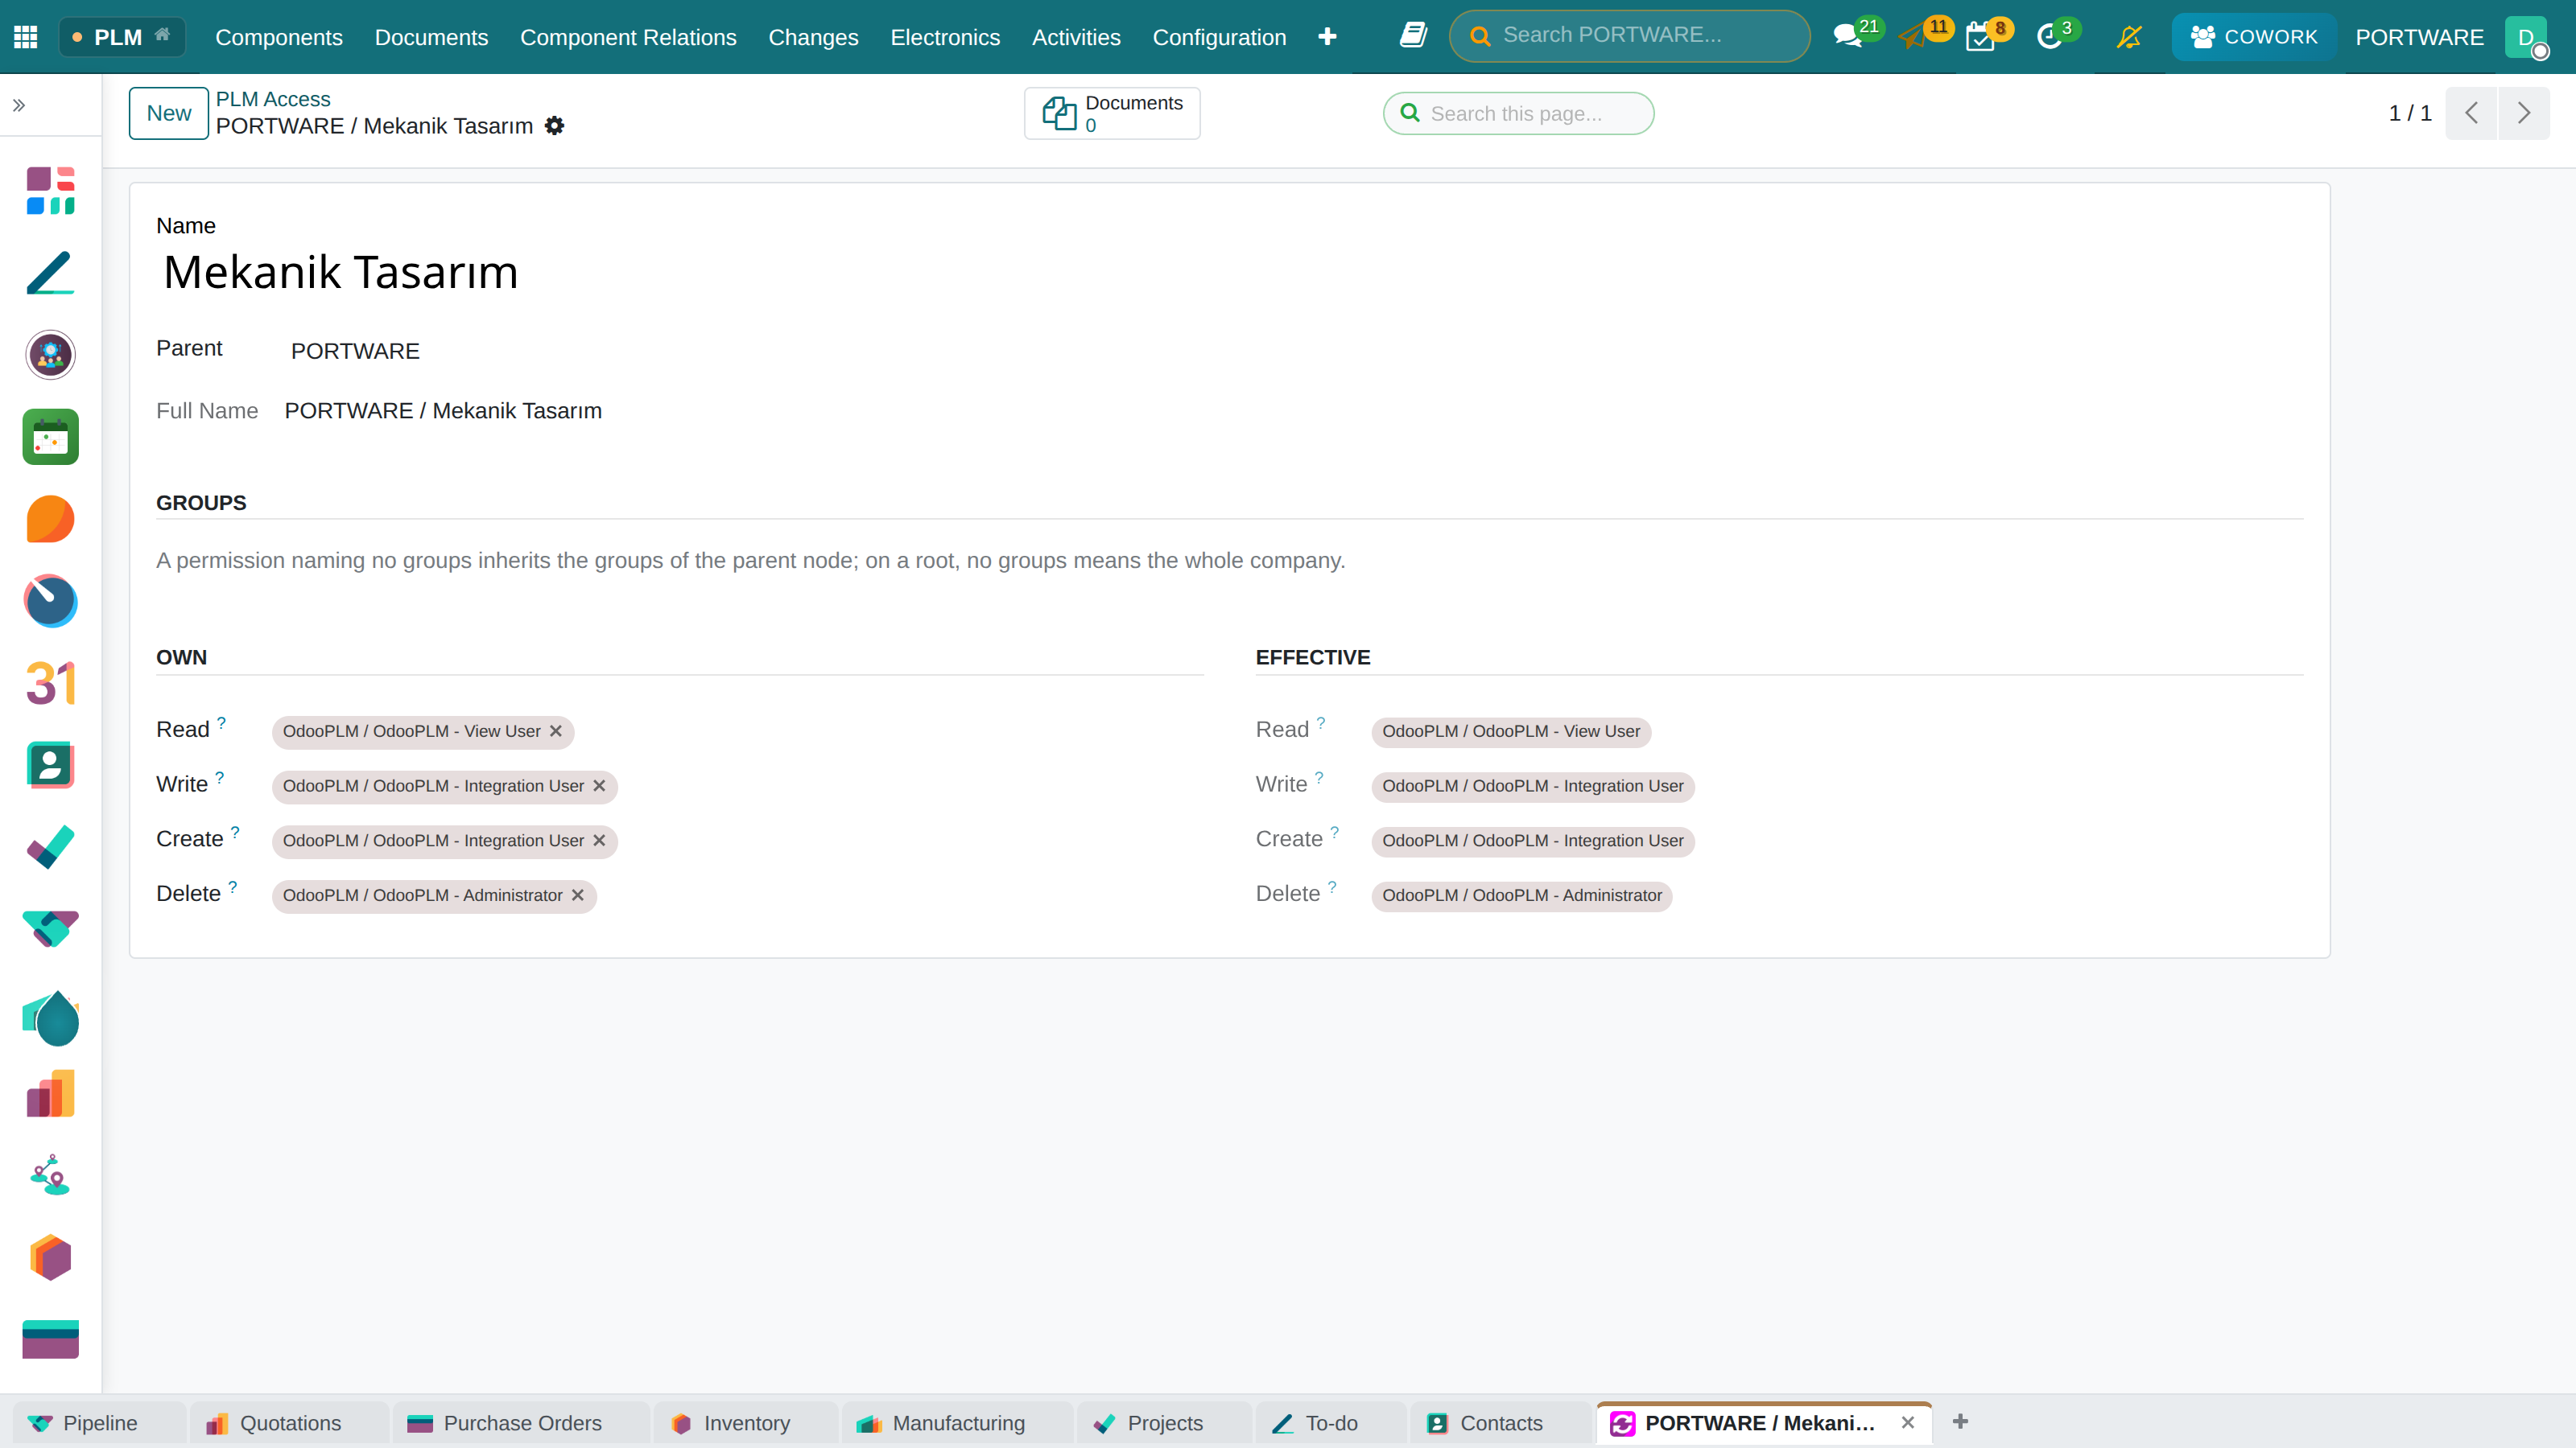Remove View User tag from Own Read
This screenshot has width=2576, height=1448.
click(556, 731)
